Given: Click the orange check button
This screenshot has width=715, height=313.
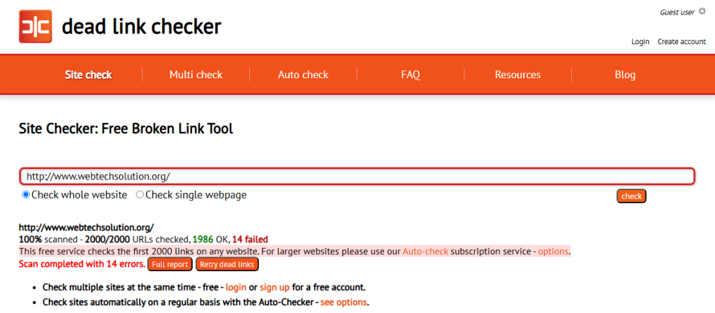Looking at the screenshot, I should 631,196.
